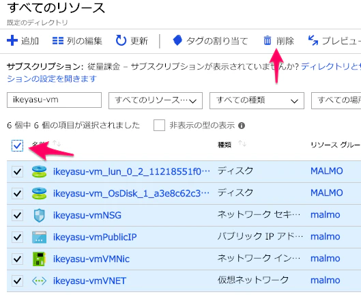Click the 更新 refresh icon
This screenshot has width=361, height=301.
coord(121,40)
